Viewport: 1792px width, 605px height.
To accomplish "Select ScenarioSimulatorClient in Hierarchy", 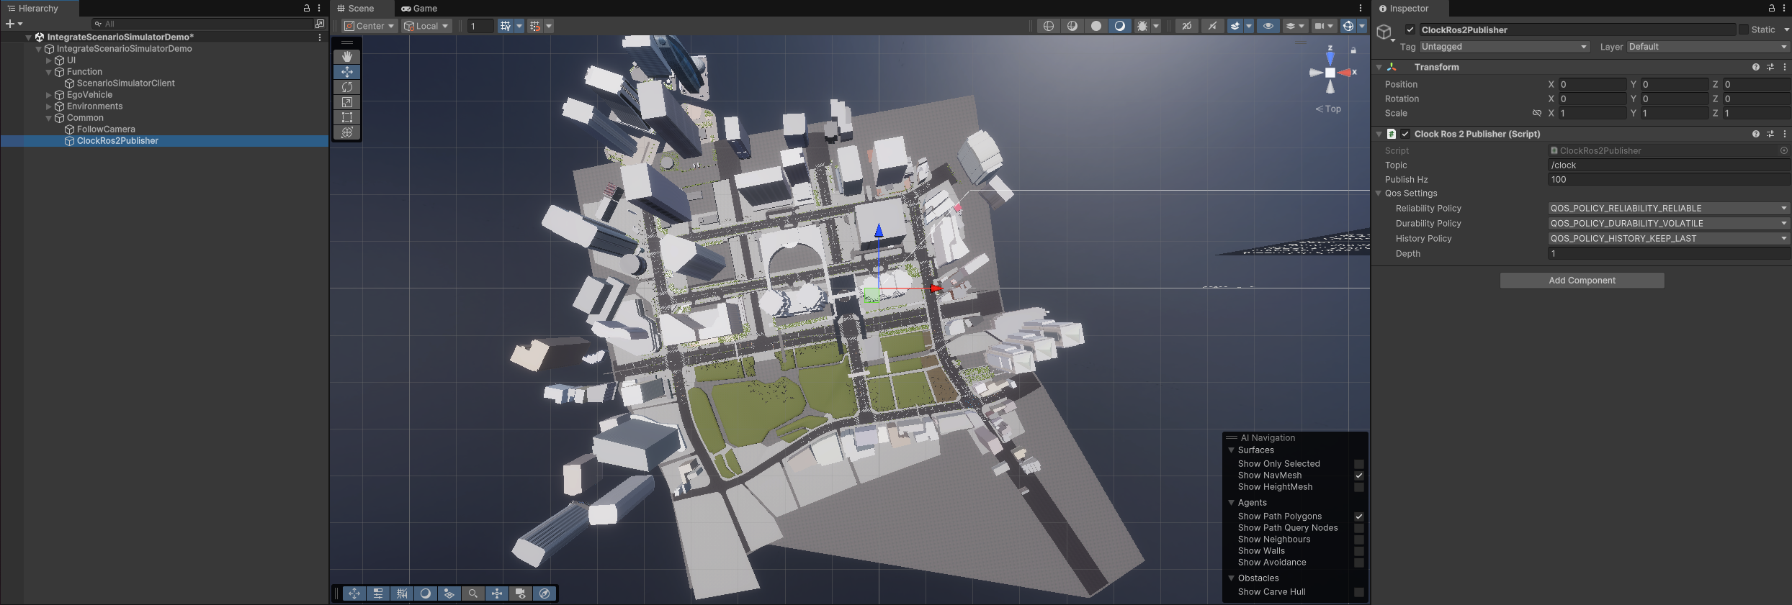I will (x=125, y=83).
